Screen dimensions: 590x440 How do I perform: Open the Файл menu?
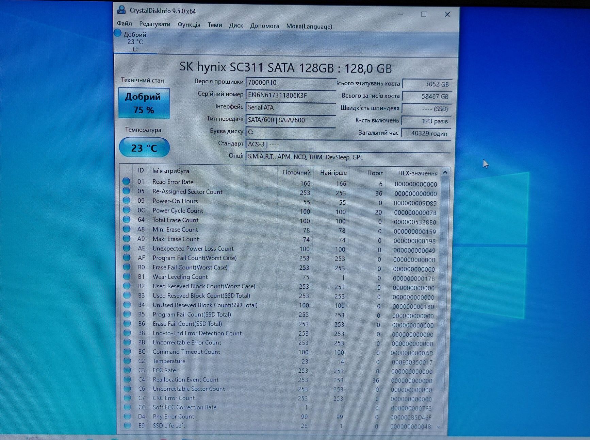coord(124,23)
